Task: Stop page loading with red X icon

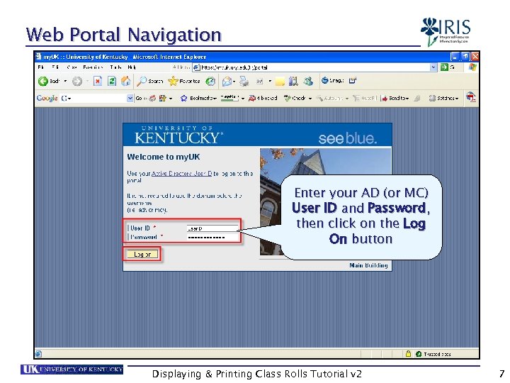Action: tap(98, 81)
